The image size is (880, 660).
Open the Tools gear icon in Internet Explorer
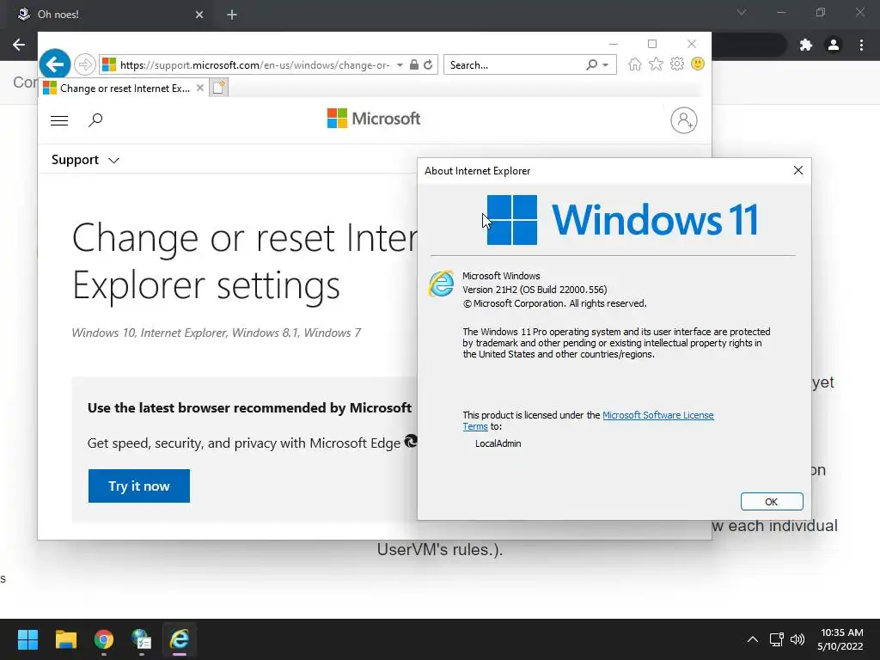[x=677, y=64]
